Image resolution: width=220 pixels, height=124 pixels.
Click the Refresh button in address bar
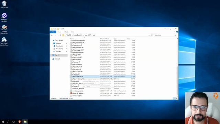151,35
